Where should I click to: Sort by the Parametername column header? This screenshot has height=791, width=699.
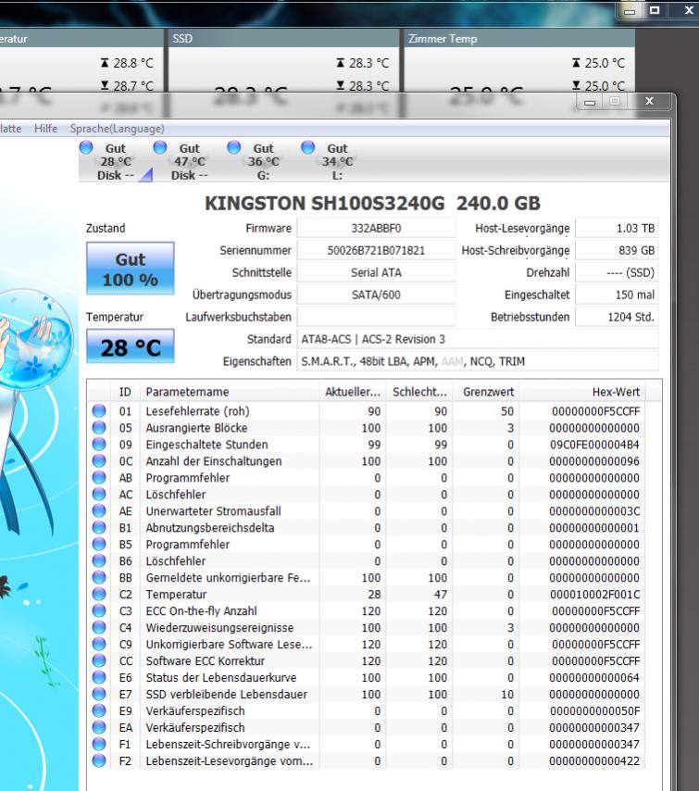(230, 392)
